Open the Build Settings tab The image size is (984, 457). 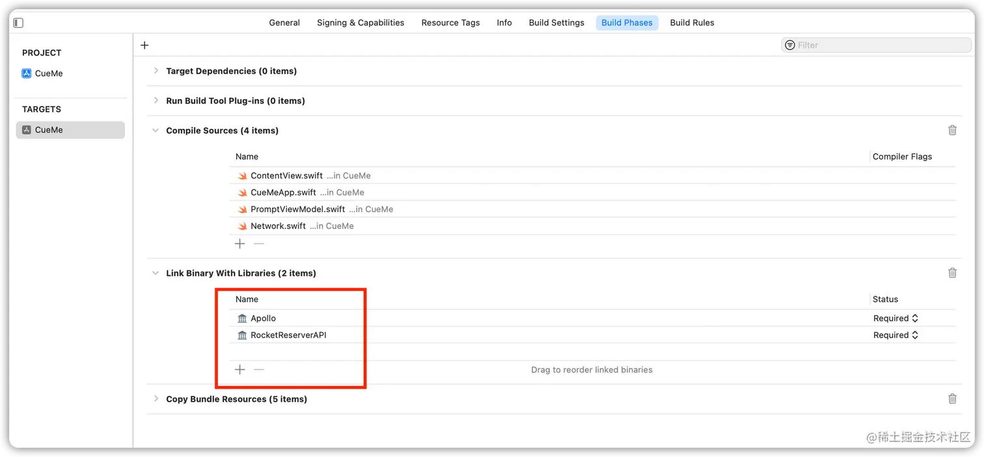pyautogui.click(x=556, y=23)
